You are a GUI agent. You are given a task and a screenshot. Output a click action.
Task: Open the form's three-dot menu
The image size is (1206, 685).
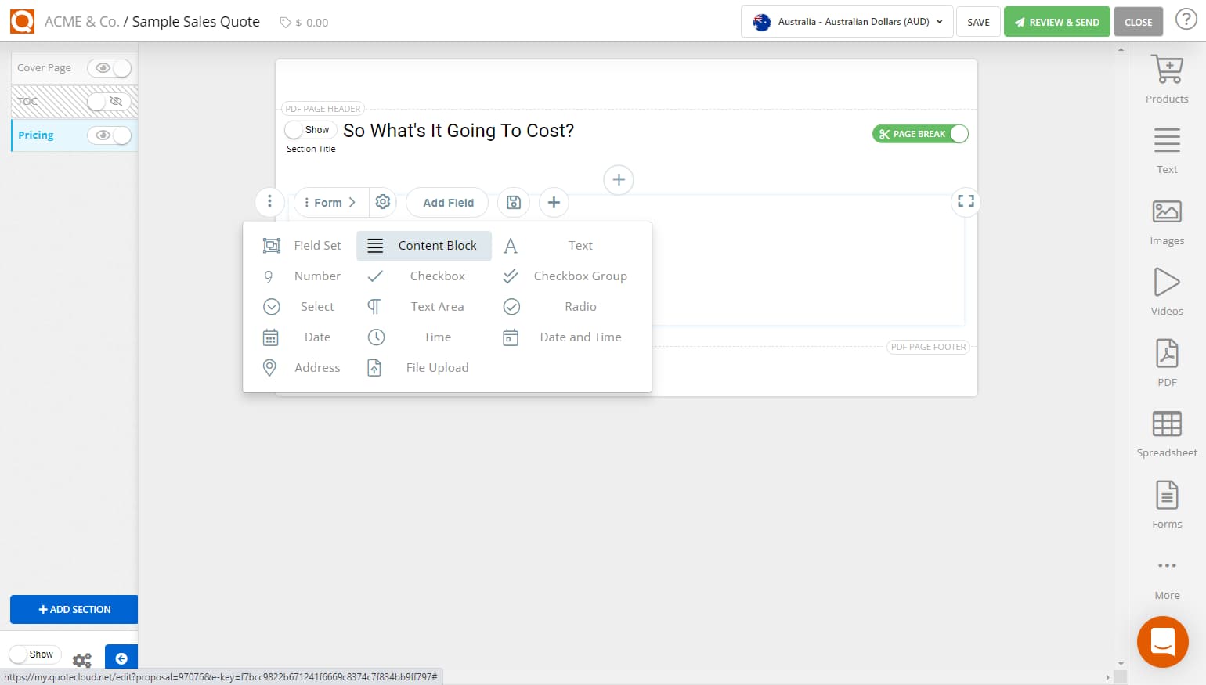tap(269, 202)
